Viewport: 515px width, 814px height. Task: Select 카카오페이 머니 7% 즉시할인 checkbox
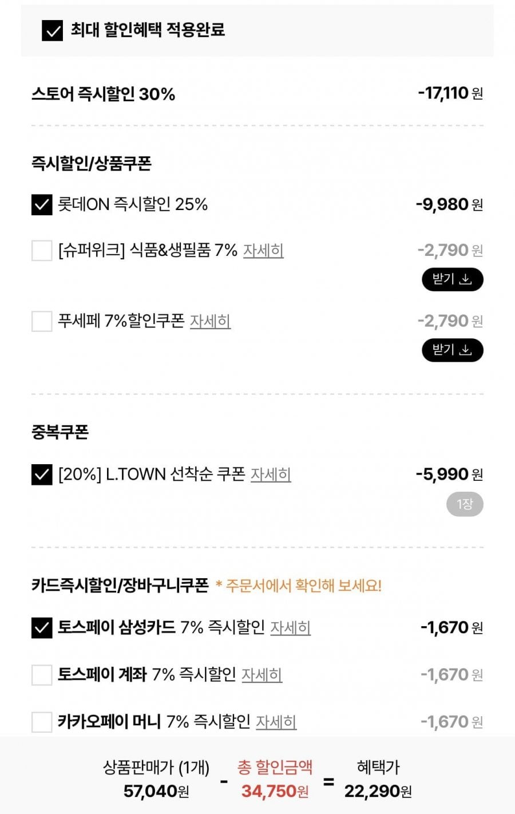pos(42,722)
